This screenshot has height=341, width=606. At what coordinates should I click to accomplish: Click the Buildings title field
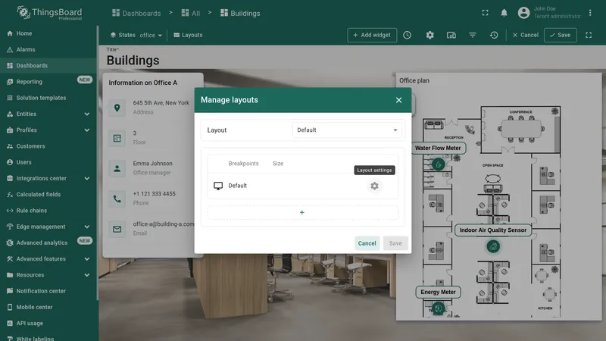click(x=133, y=61)
